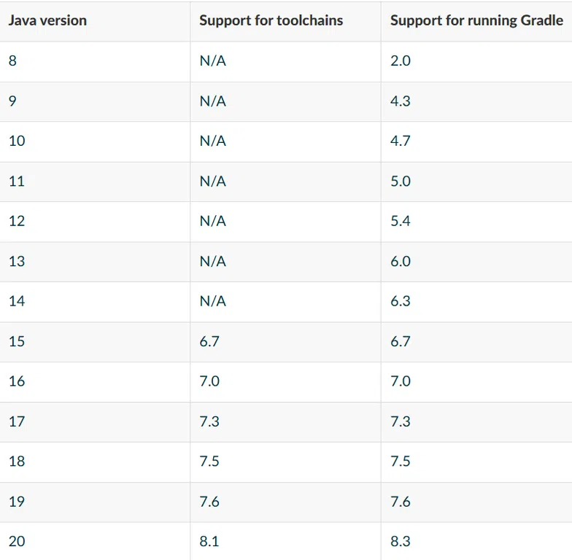572x560 pixels.
Task: Click the 4.3 Gradle value for Java 9
Action: (x=400, y=101)
